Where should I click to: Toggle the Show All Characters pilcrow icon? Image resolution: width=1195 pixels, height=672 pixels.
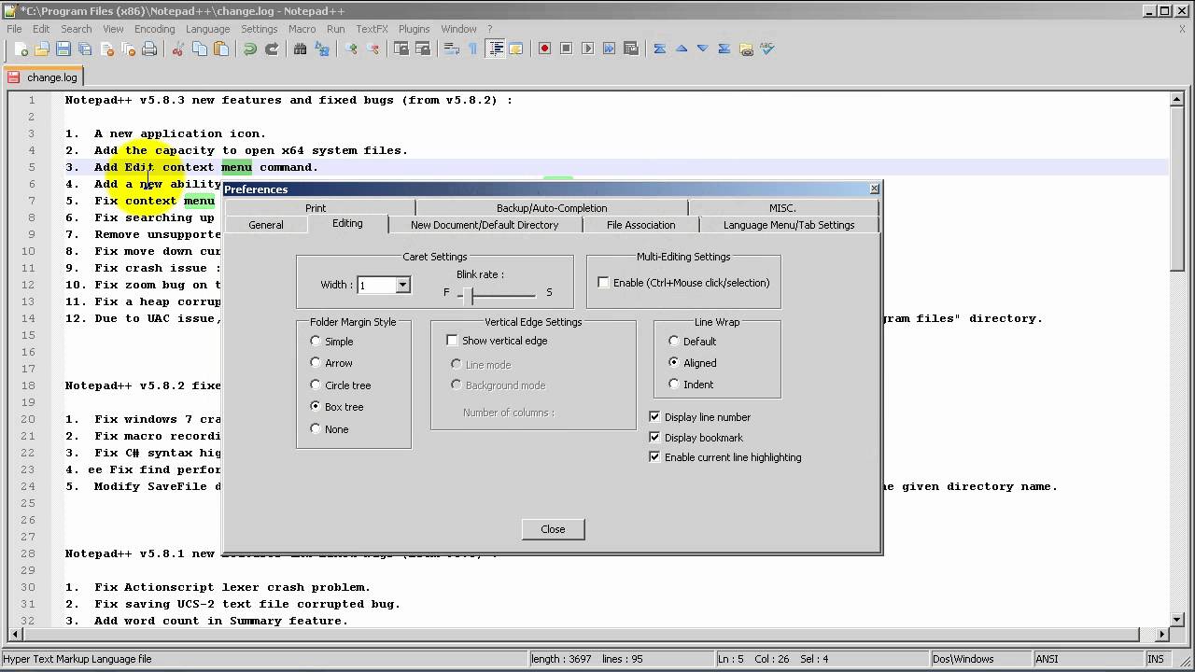[473, 49]
